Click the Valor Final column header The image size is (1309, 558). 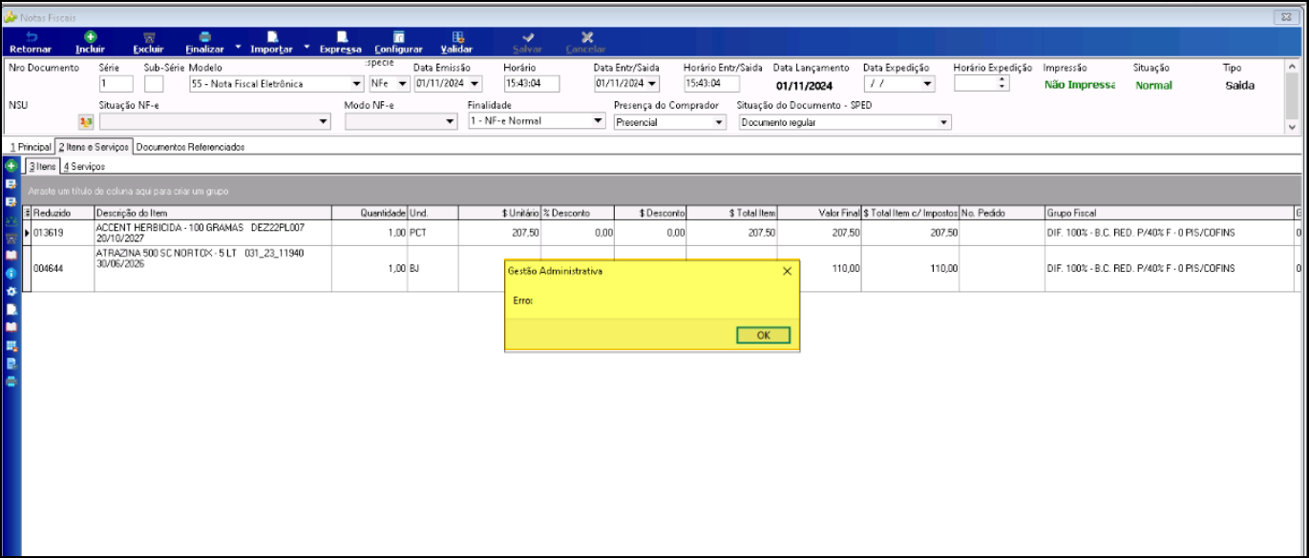pyautogui.click(x=820, y=213)
